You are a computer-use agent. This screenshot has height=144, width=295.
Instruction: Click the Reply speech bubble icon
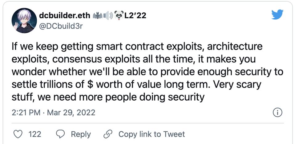tap(60, 134)
